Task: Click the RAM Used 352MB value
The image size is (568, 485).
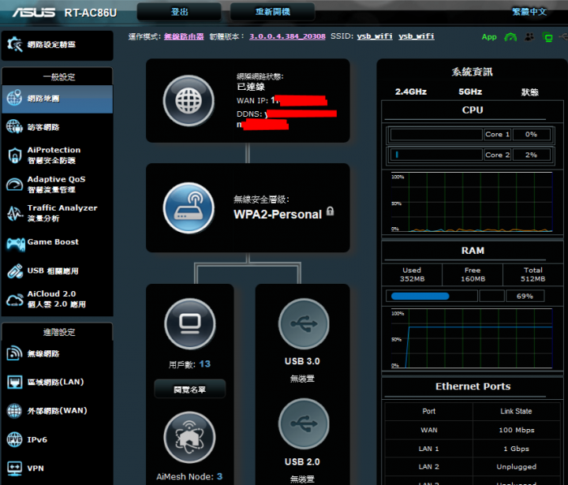Action: click(412, 279)
